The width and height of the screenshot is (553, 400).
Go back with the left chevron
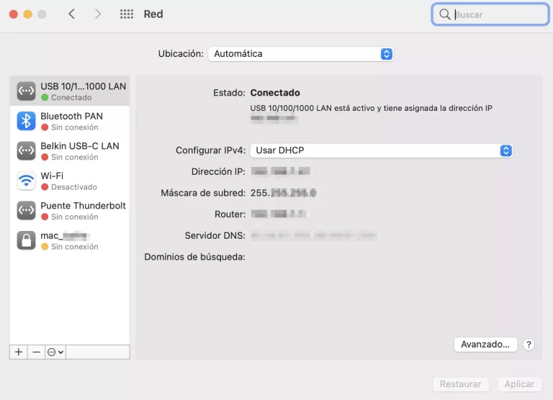[71, 14]
